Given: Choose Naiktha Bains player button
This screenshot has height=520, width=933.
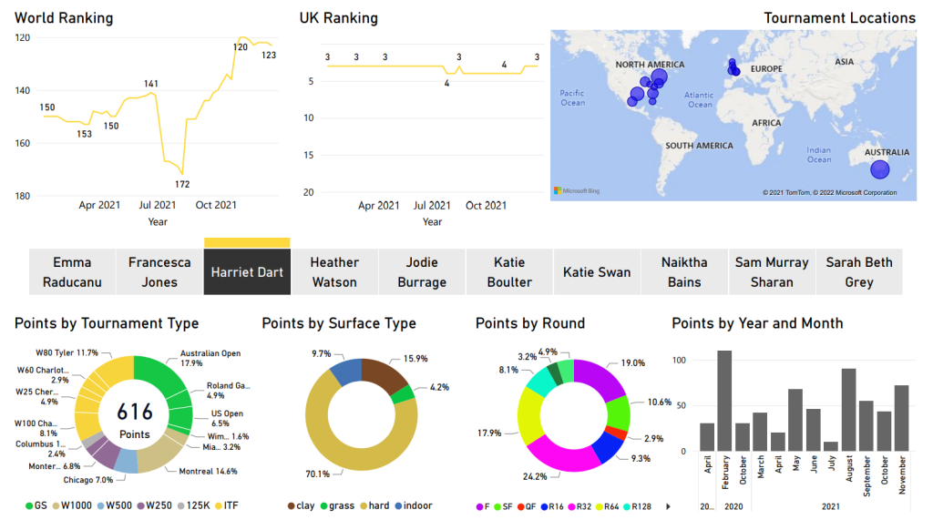Looking at the screenshot, I should (x=684, y=272).
